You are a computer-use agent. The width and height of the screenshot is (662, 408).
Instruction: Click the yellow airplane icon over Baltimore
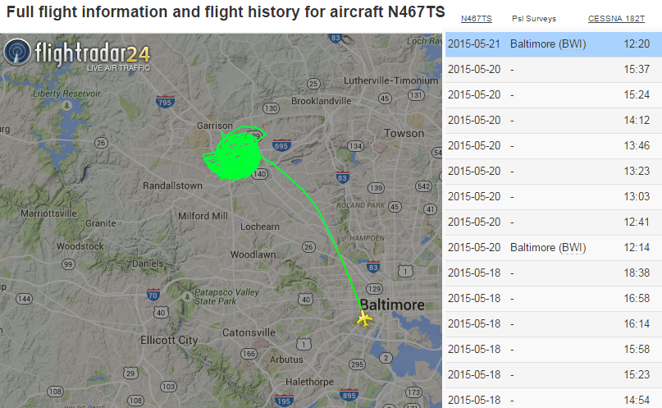[x=364, y=319]
